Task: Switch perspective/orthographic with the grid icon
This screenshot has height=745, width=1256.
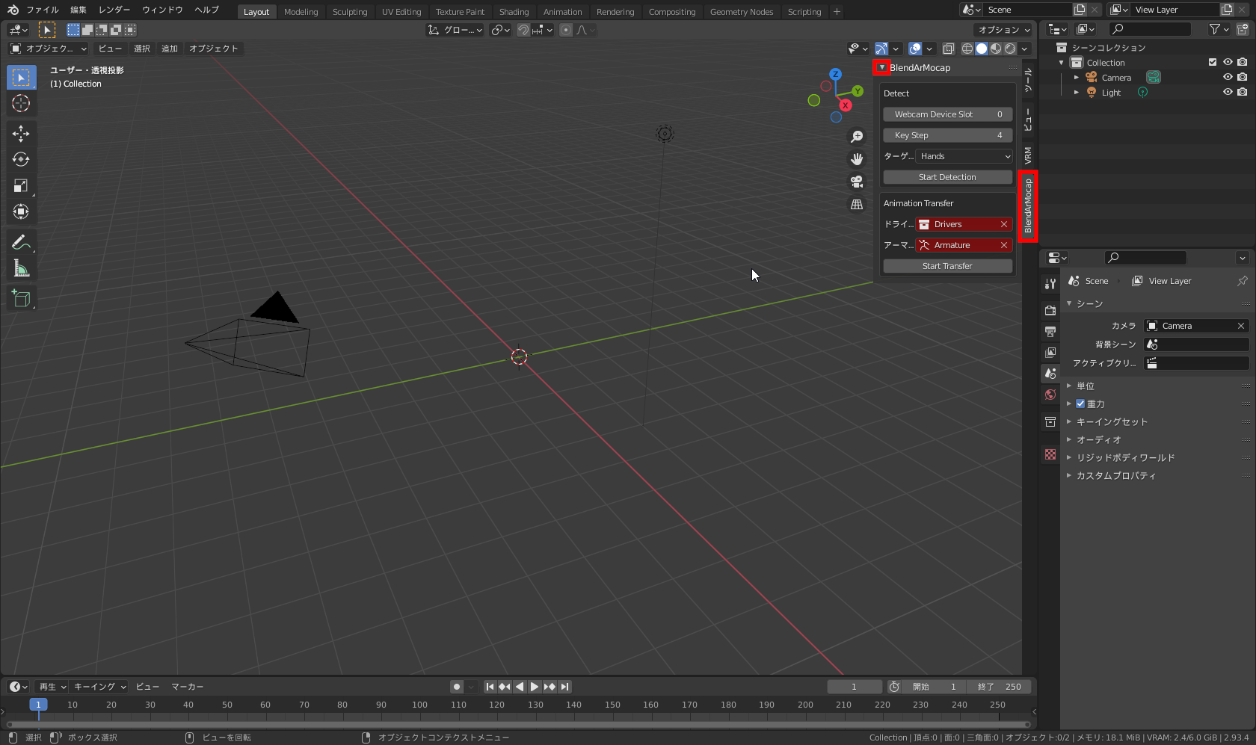Action: [x=857, y=204]
